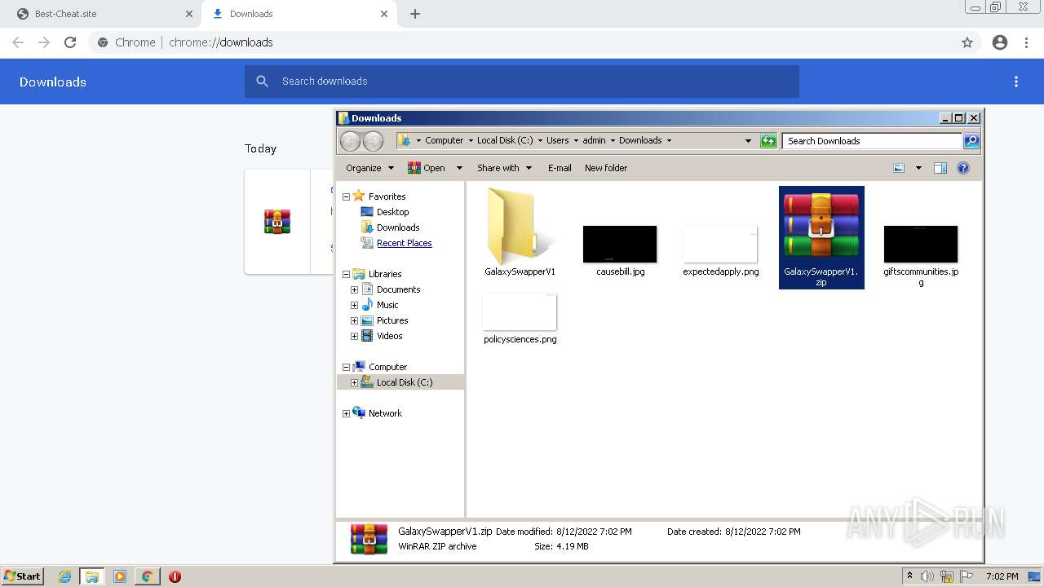Open Internet Explorer from taskbar

(x=65, y=576)
